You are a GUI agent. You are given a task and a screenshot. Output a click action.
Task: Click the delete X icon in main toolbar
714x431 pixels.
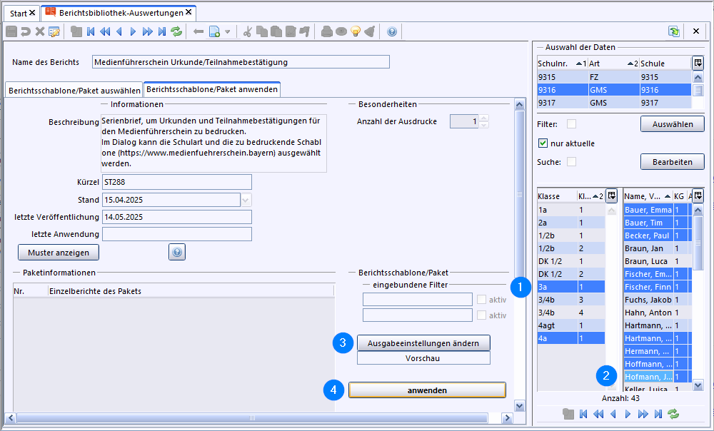(39, 31)
